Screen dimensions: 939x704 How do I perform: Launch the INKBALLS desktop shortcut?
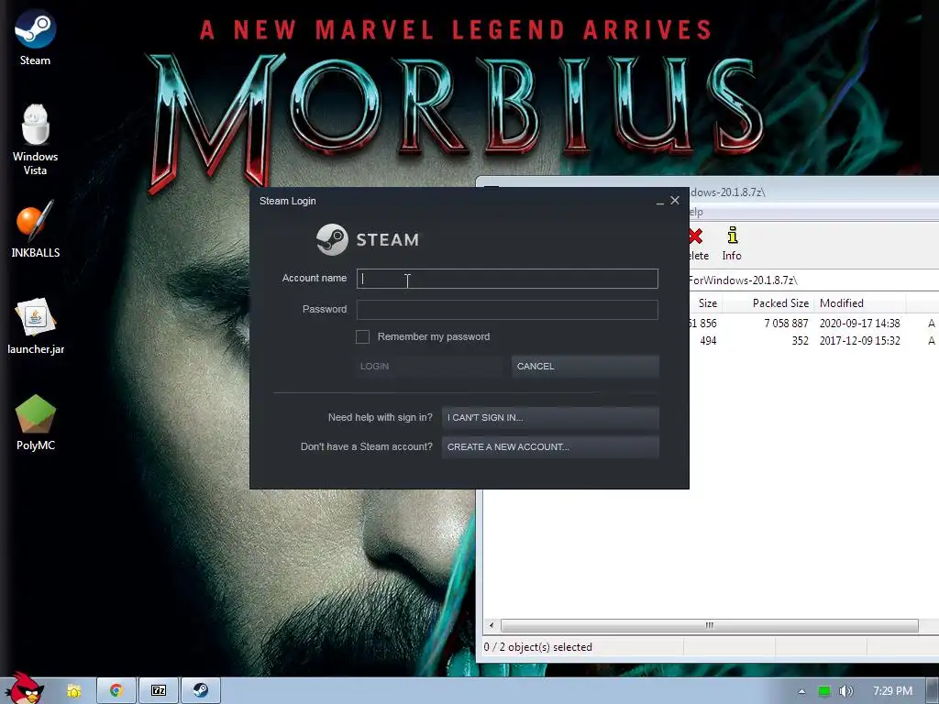point(35,229)
